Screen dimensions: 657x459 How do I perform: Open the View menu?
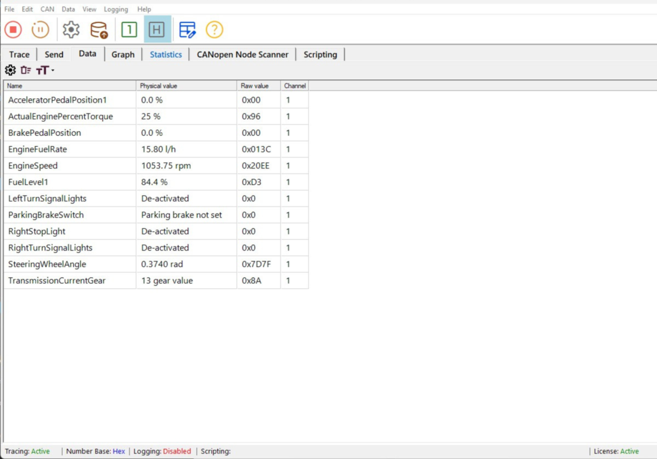(x=89, y=10)
